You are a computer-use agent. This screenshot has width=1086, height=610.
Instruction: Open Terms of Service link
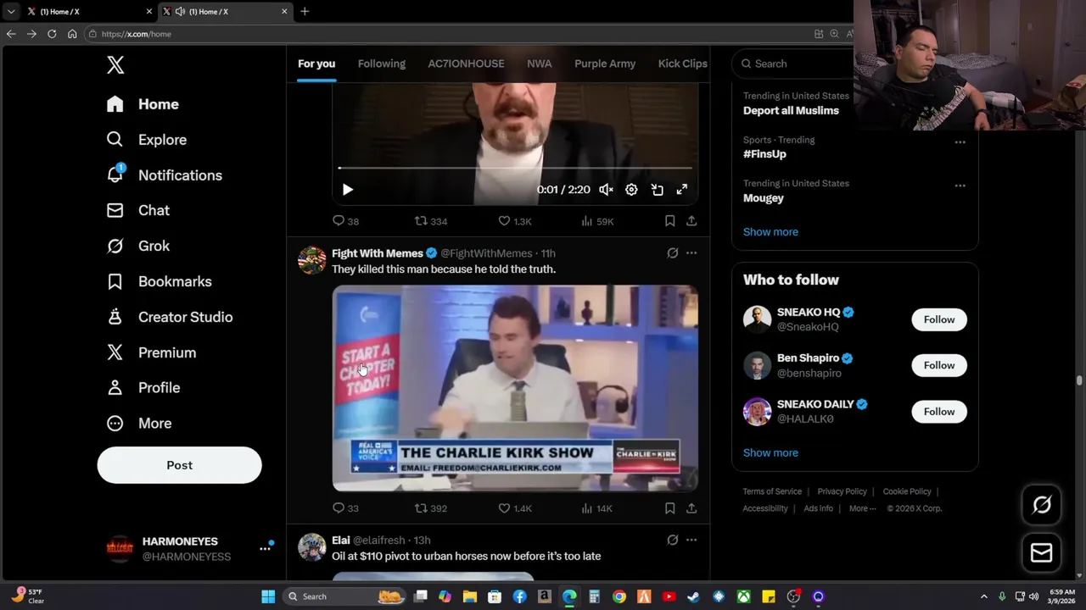(772, 491)
